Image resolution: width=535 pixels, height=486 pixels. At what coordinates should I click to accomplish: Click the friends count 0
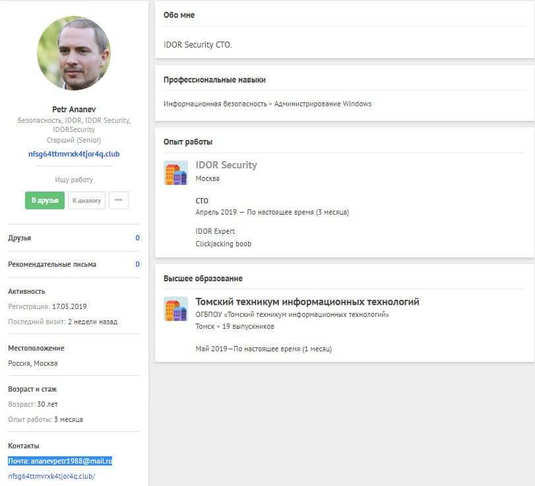tap(137, 238)
